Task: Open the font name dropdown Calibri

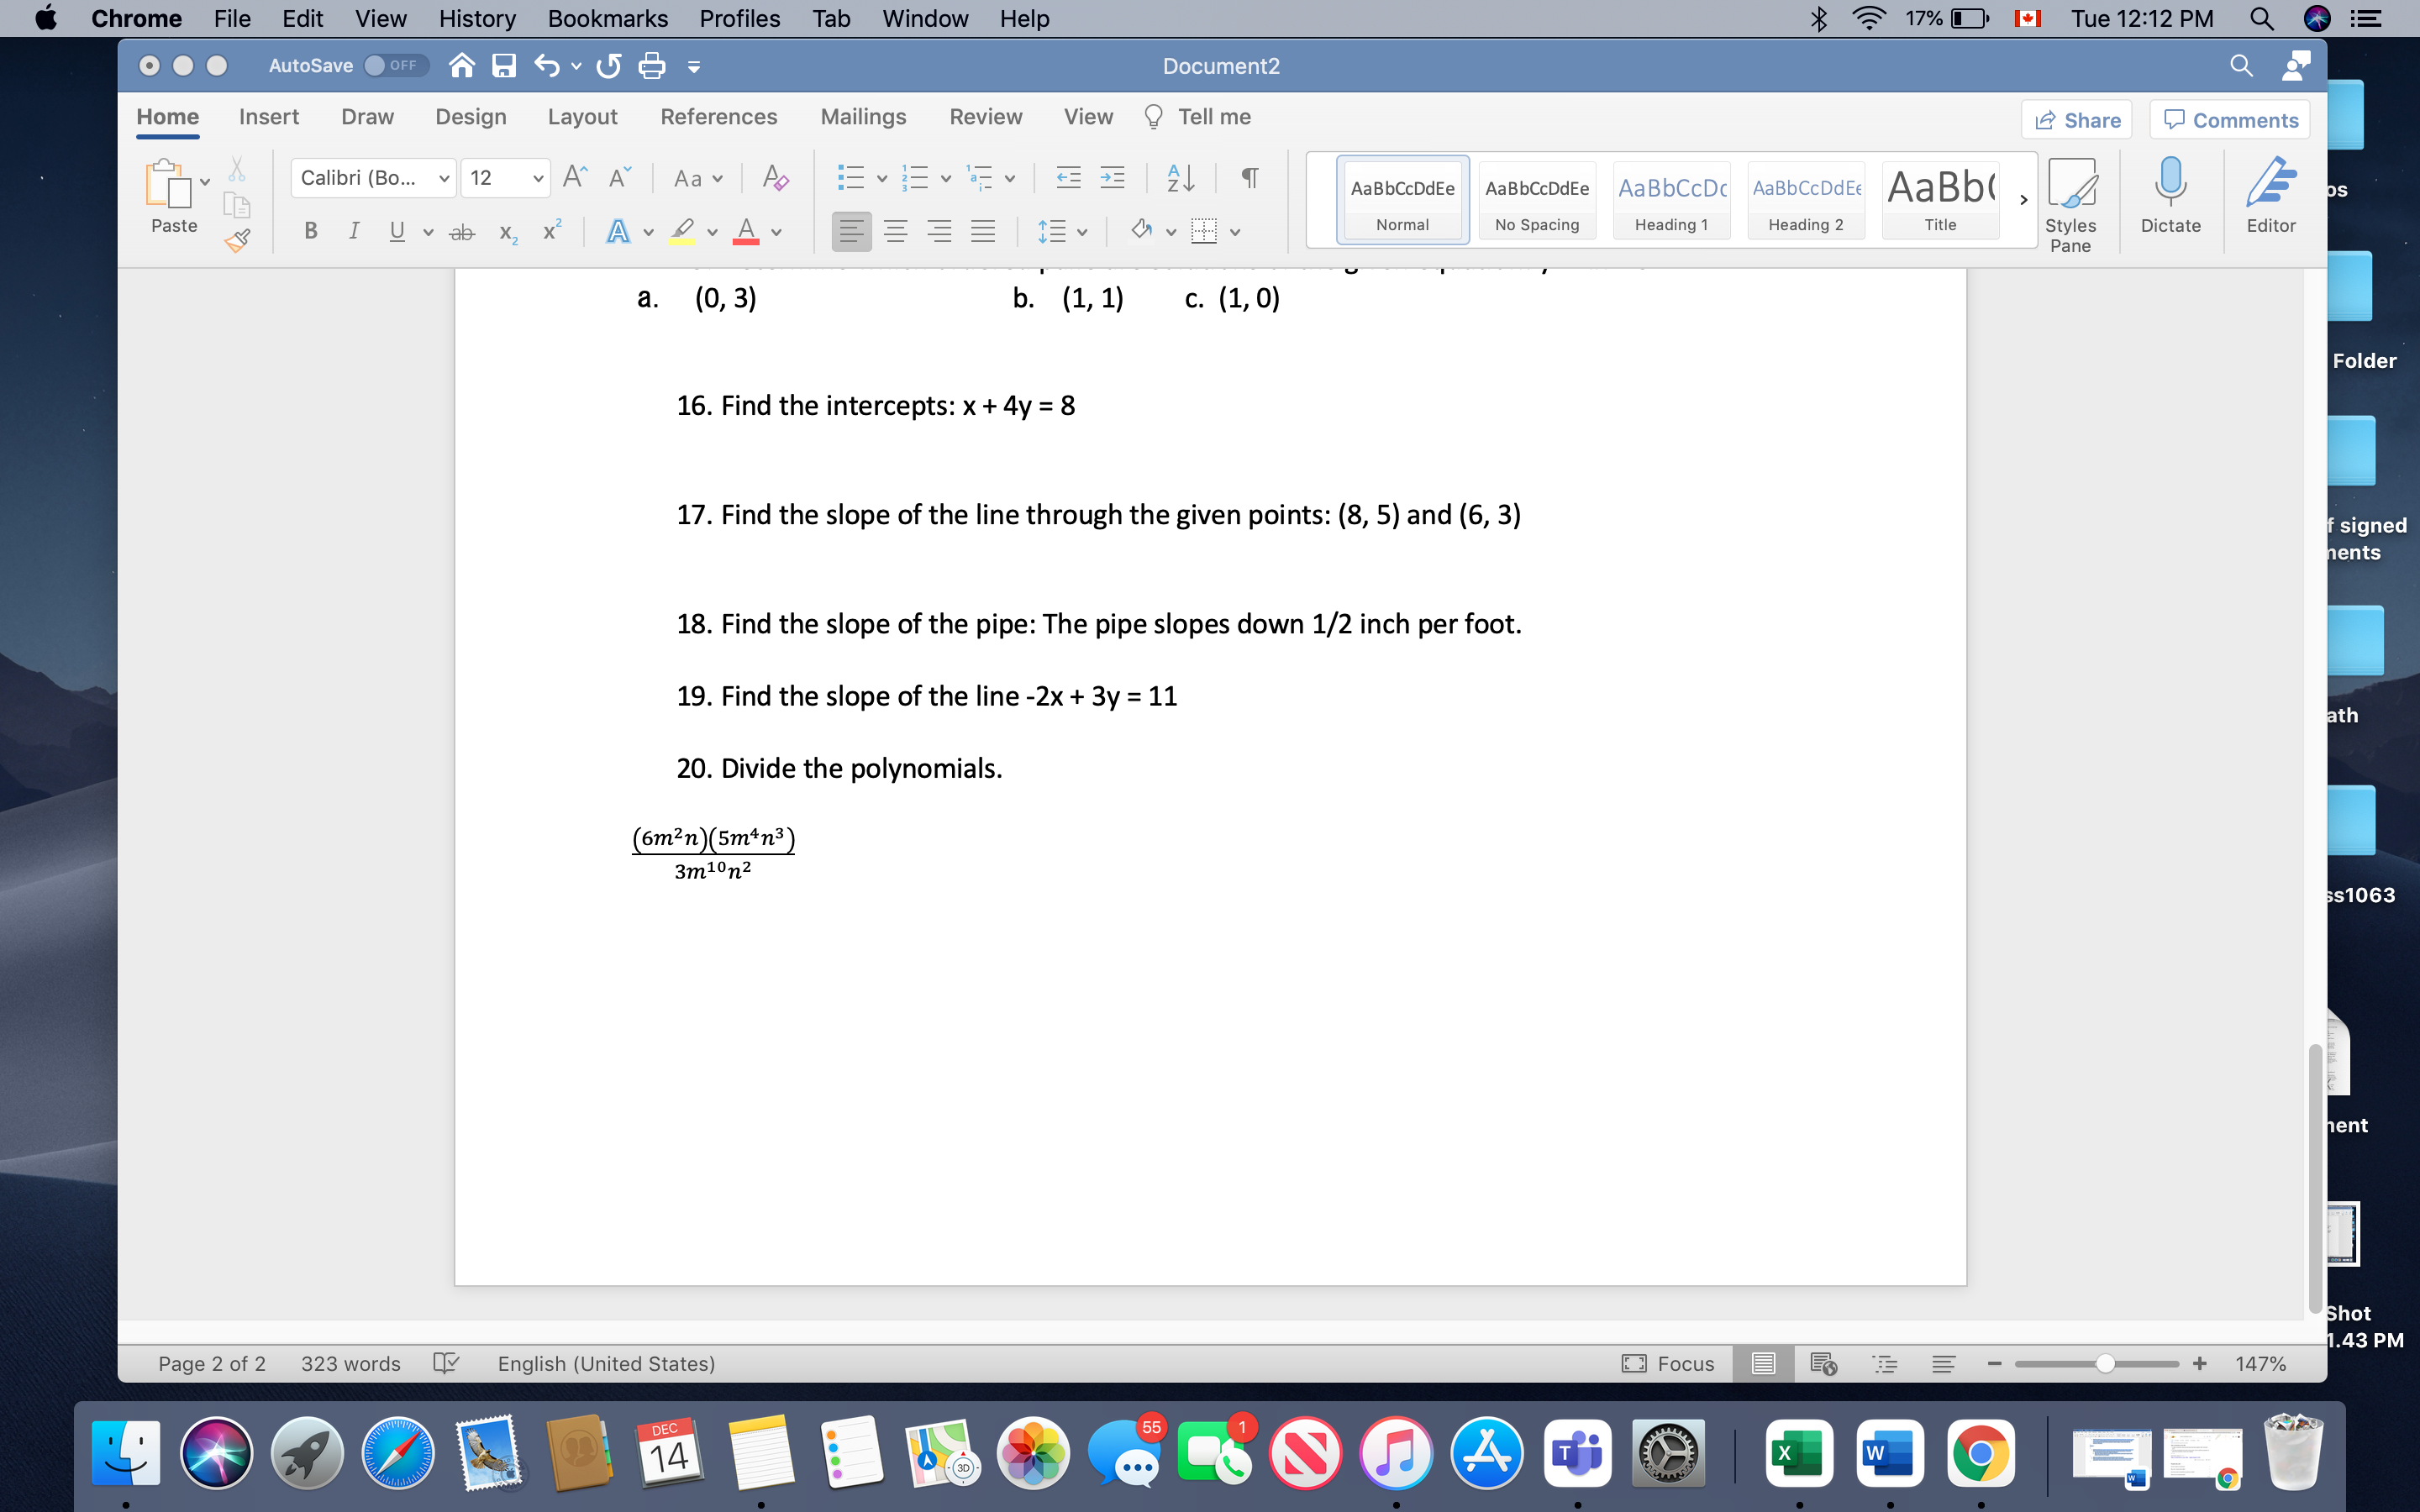Action: click(444, 178)
